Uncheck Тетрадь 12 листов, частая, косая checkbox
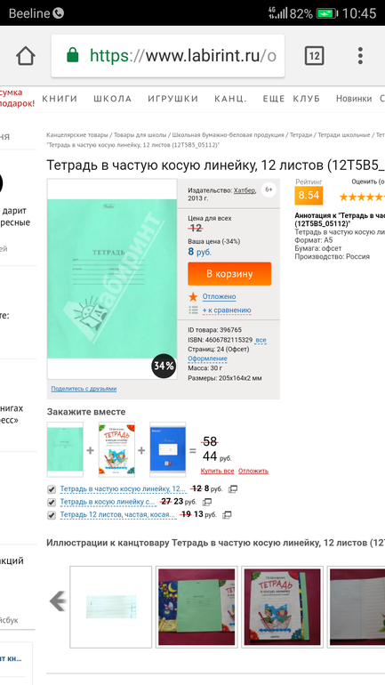The width and height of the screenshot is (385, 685). pos(52,515)
